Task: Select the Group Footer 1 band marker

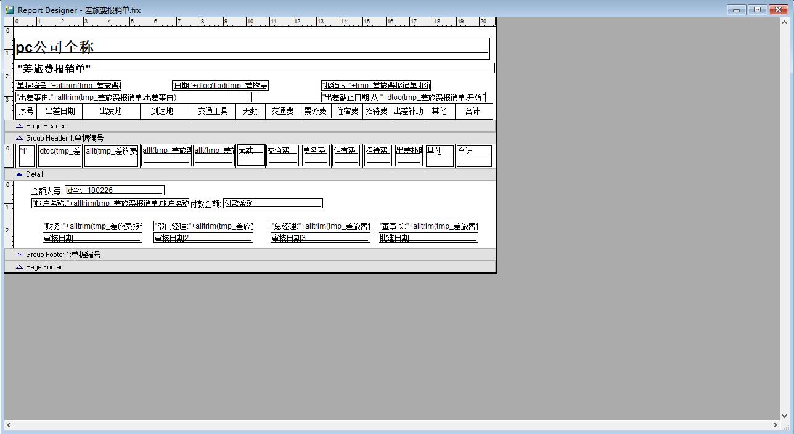Action: pyautogui.click(x=19, y=255)
